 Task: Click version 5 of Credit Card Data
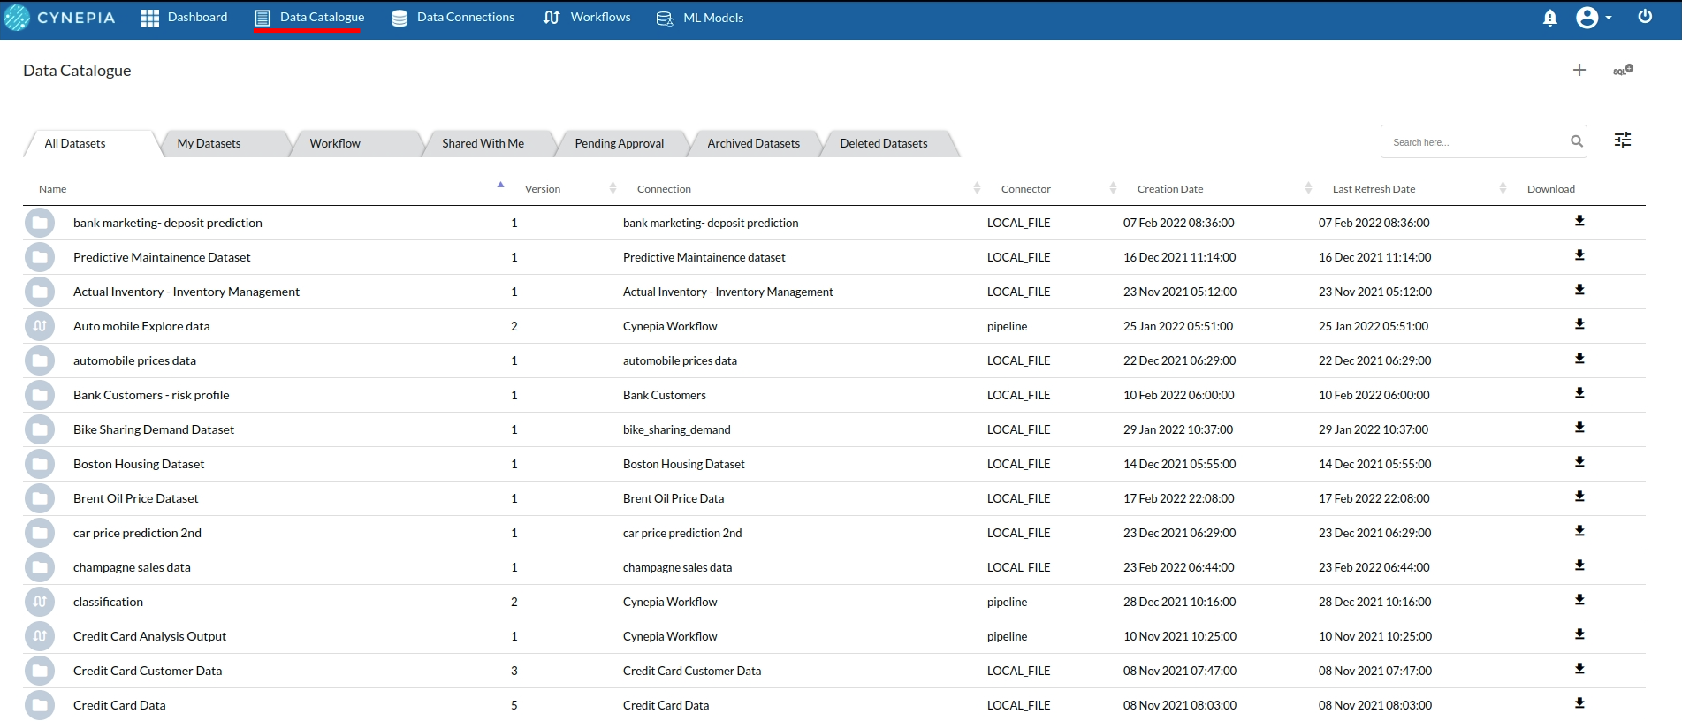click(x=514, y=705)
